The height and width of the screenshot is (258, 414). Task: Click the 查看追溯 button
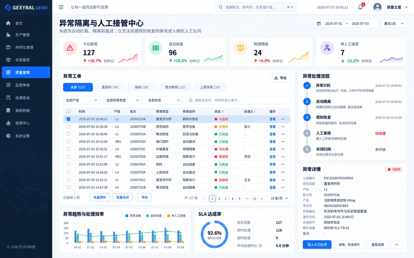pos(377,245)
